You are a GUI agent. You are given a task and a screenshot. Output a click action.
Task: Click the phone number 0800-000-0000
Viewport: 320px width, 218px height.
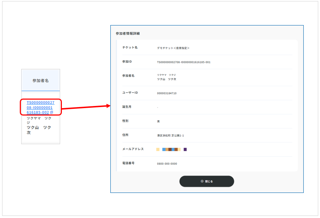point(167,164)
